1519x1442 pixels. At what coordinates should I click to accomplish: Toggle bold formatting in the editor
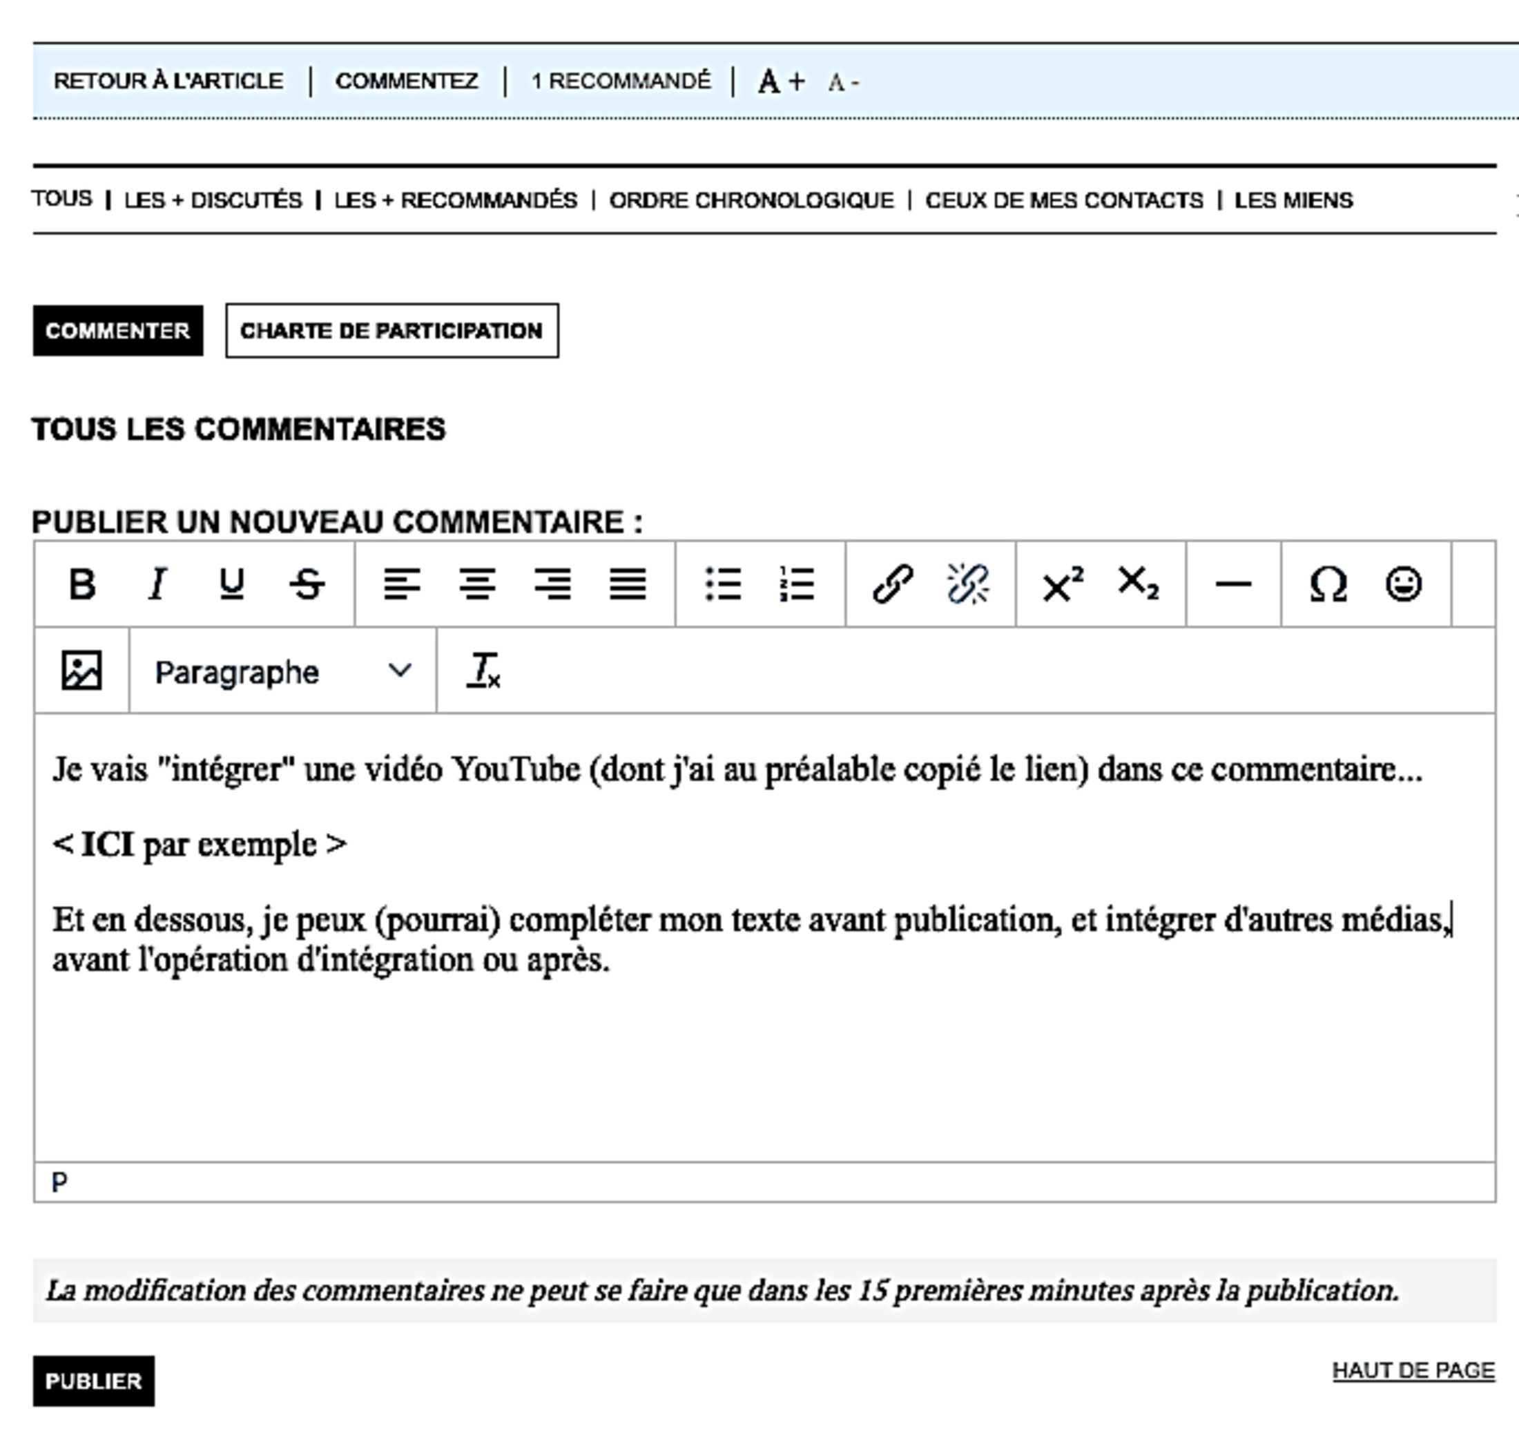tap(82, 584)
